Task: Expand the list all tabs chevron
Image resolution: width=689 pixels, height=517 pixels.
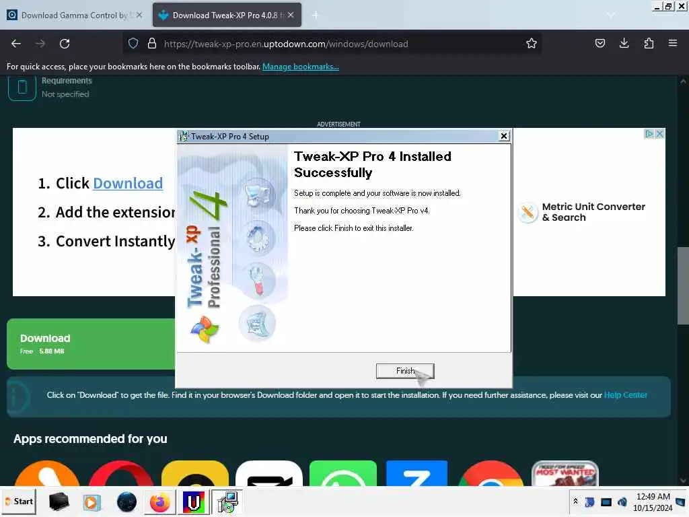Action: tap(610, 15)
